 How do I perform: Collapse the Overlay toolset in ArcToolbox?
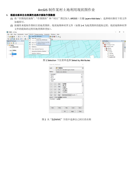[105, 50]
